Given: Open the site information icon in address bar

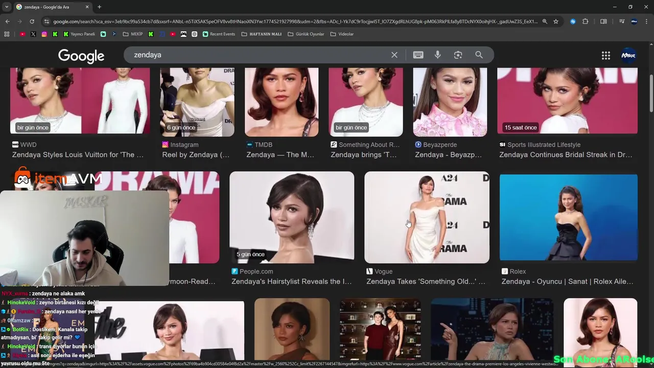Looking at the screenshot, I should [46, 21].
